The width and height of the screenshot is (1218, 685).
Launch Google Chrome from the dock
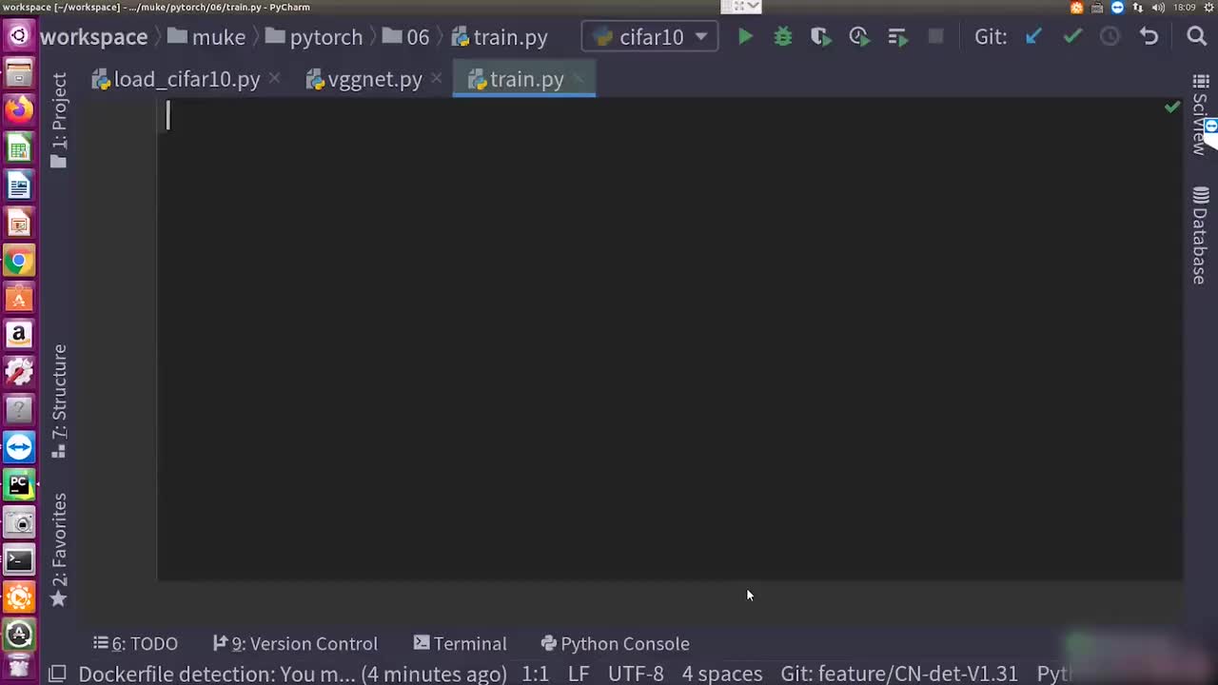point(19,261)
